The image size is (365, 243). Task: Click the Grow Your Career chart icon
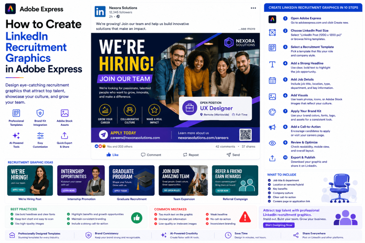click(105, 110)
